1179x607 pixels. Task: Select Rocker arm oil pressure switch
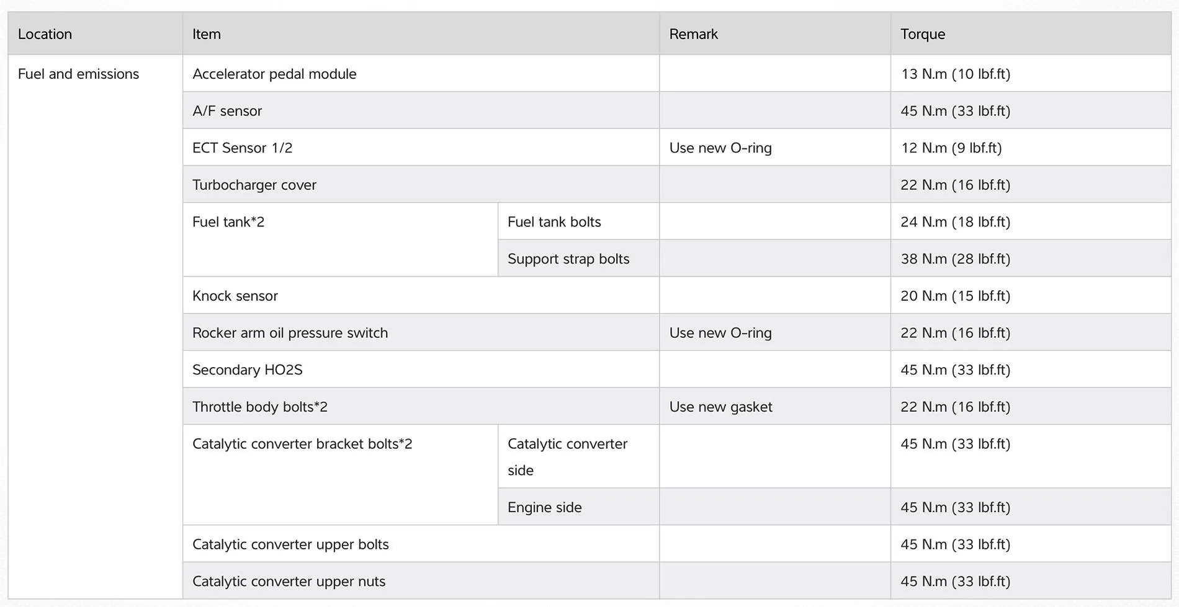(x=290, y=333)
